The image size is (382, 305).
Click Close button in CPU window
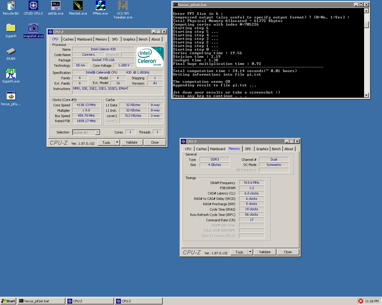(155, 142)
